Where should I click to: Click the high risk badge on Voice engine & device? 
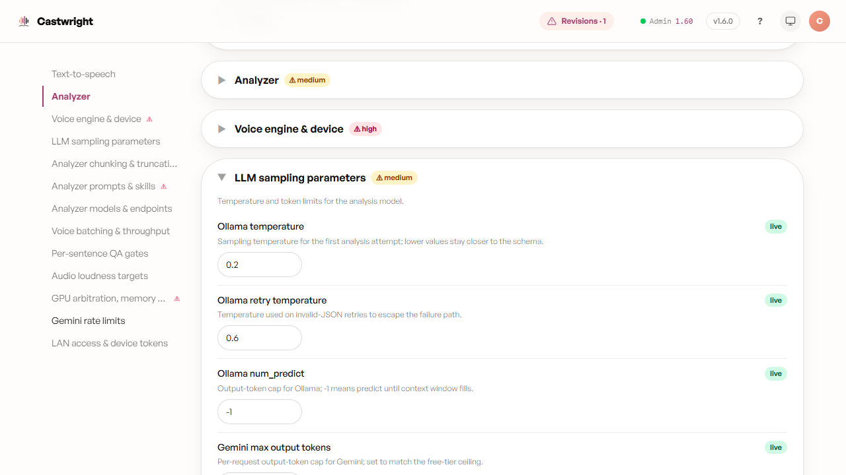coord(365,129)
